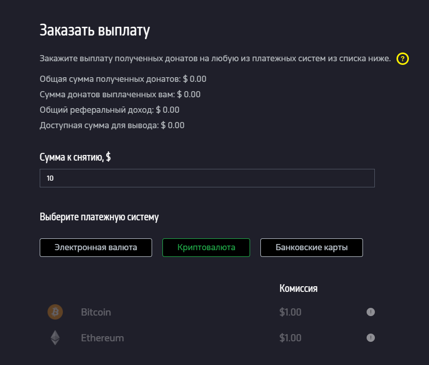The image size is (429, 365).
Task: Click the Ethereum diamond logo
Action: [x=55, y=338]
